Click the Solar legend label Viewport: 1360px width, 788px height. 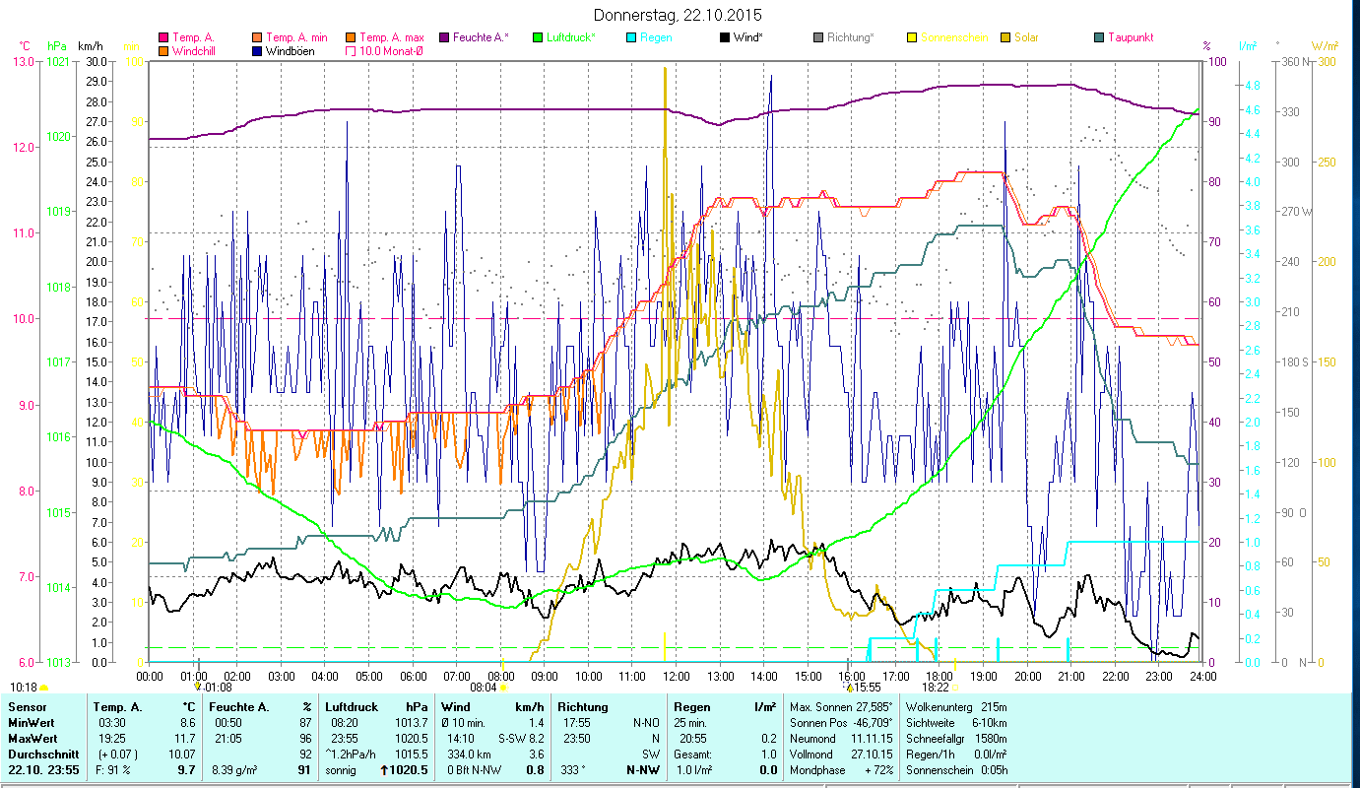tap(1025, 37)
